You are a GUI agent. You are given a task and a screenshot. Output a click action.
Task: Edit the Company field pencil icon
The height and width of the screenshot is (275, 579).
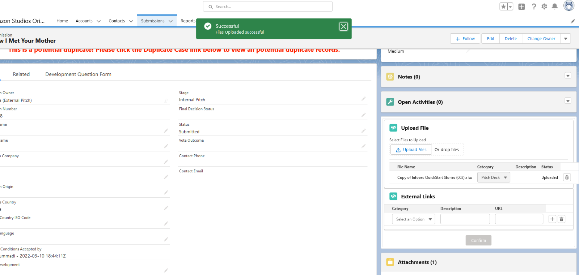point(166,162)
